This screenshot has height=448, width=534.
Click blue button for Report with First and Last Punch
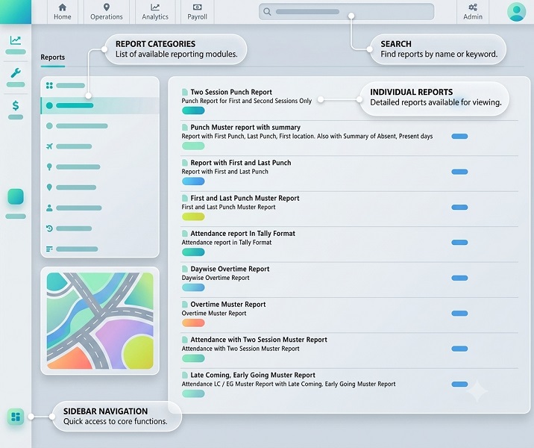pyautogui.click(x=459, y=172)
